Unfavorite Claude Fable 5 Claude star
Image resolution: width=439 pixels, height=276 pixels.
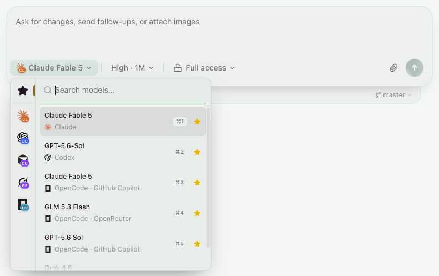tap(197, 122)
